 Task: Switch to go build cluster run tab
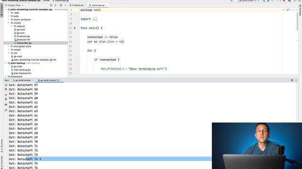[23, 80]
